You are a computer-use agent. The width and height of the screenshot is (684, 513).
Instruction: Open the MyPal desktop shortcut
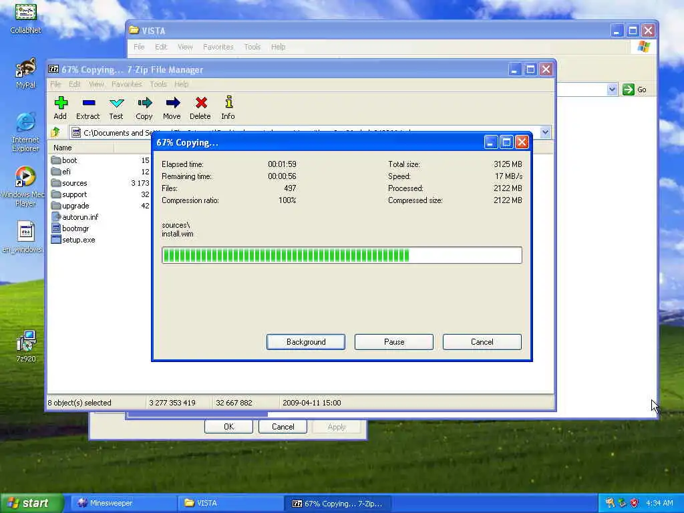point(26,68)
